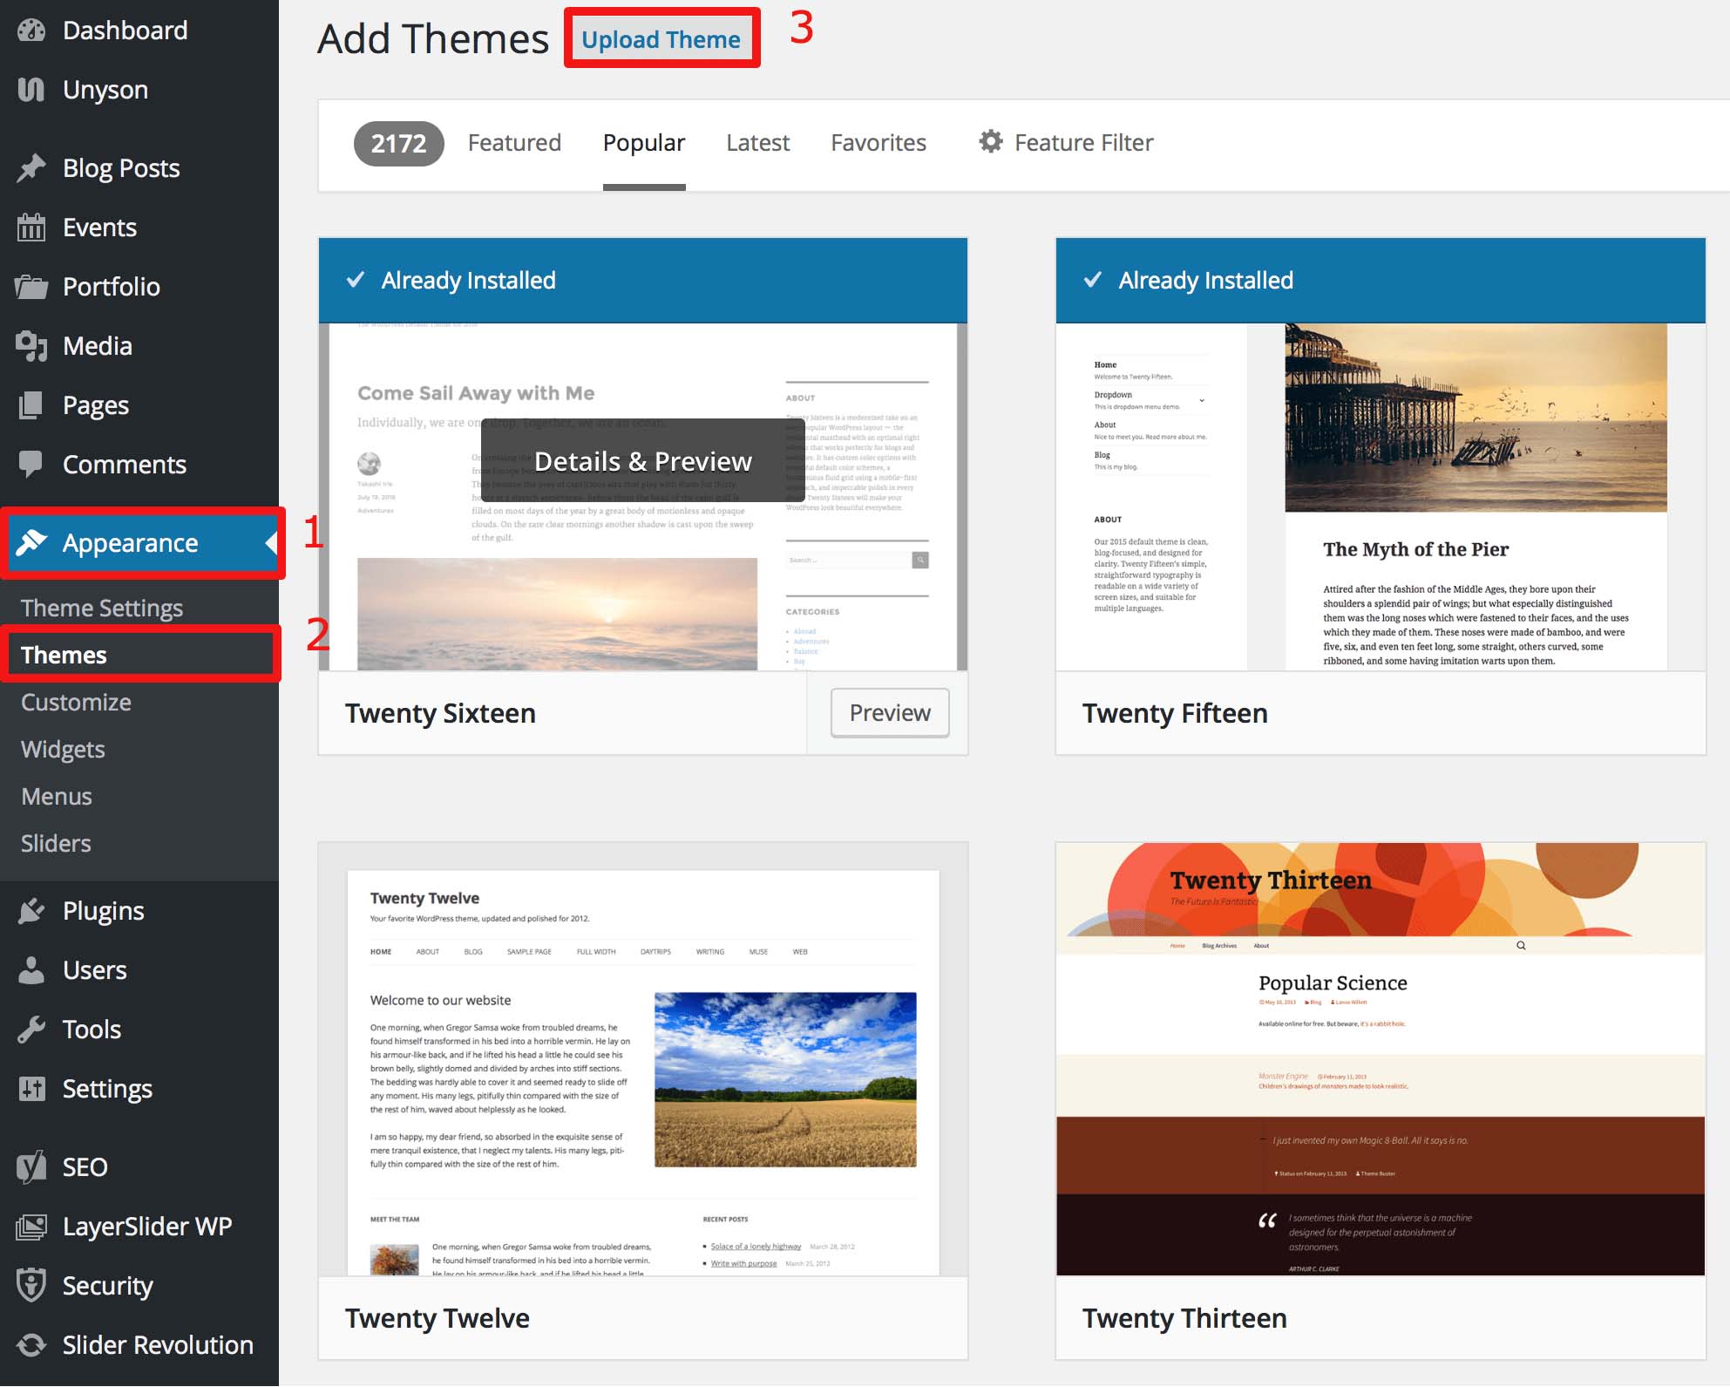1730x1387 pixels.
Task: Open the Media section
Action: [x=139, y=346]
